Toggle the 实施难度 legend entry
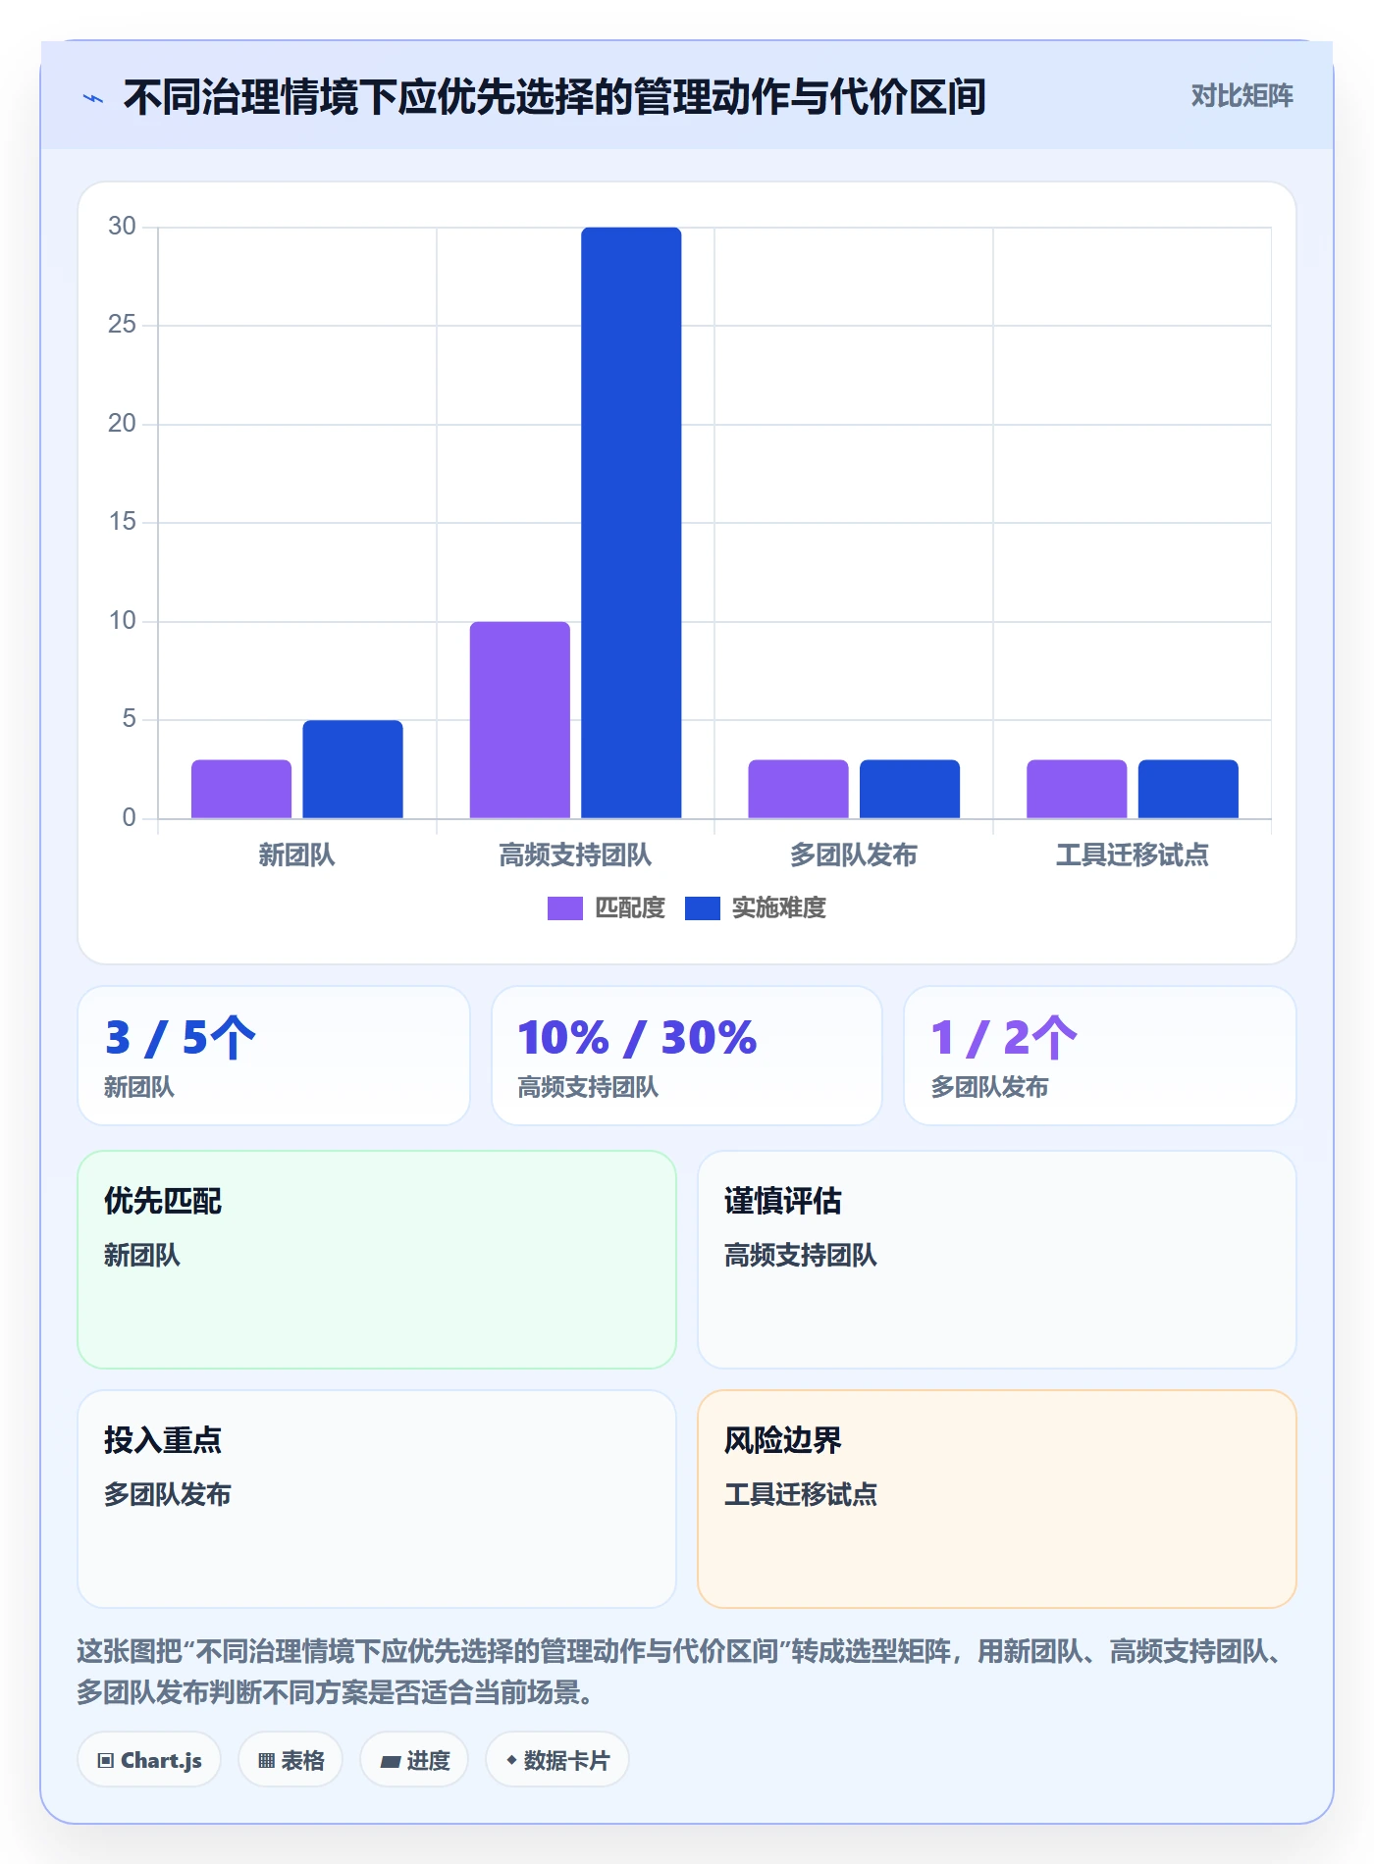1374x1864 pixels. (755, 908)
